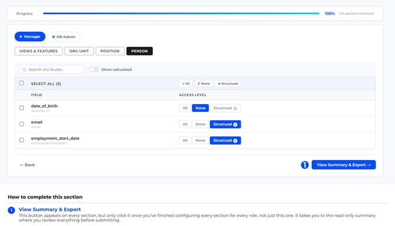Click the date_of_birth field name

(x=44, y=106)
